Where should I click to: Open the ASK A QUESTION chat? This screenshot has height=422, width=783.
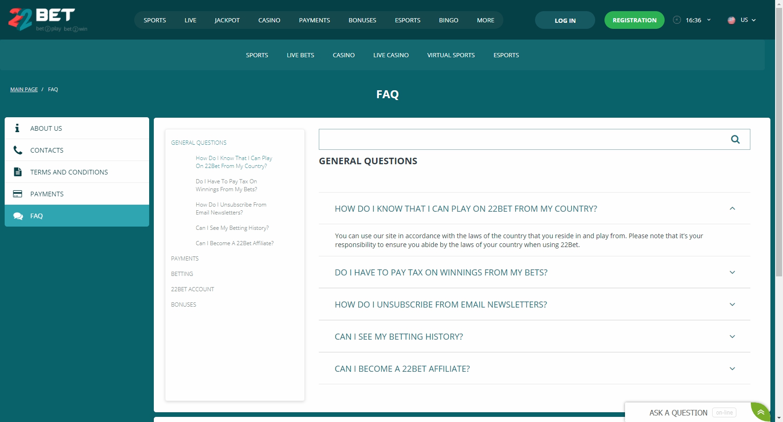point(678,413)
